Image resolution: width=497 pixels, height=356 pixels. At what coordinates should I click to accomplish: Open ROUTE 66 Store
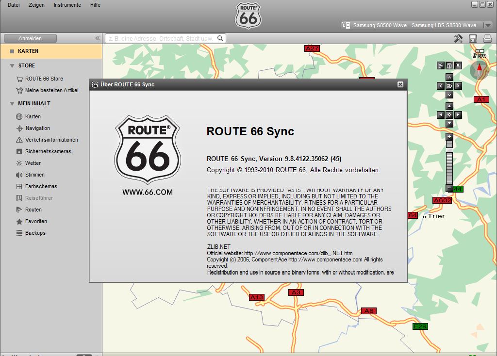click(x=44, y=79)
